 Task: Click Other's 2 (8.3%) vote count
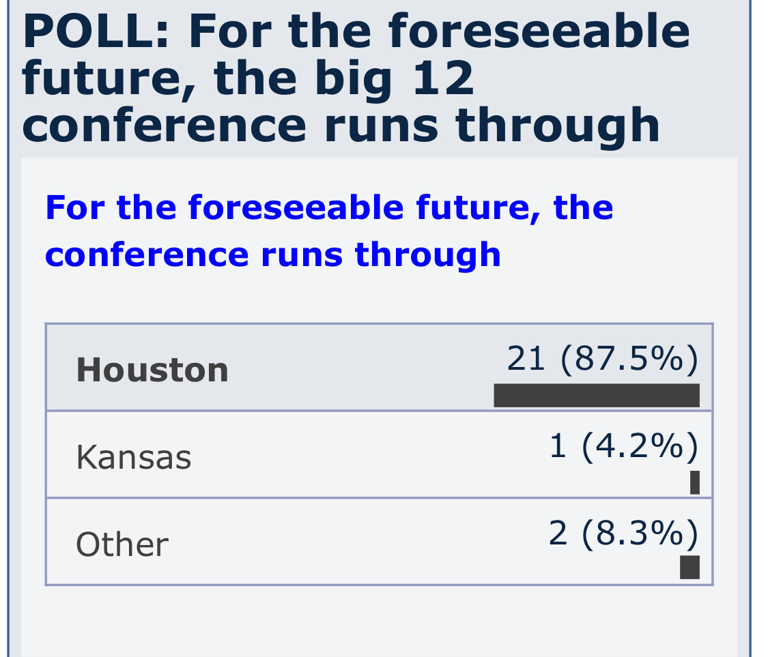click(623, 533)
